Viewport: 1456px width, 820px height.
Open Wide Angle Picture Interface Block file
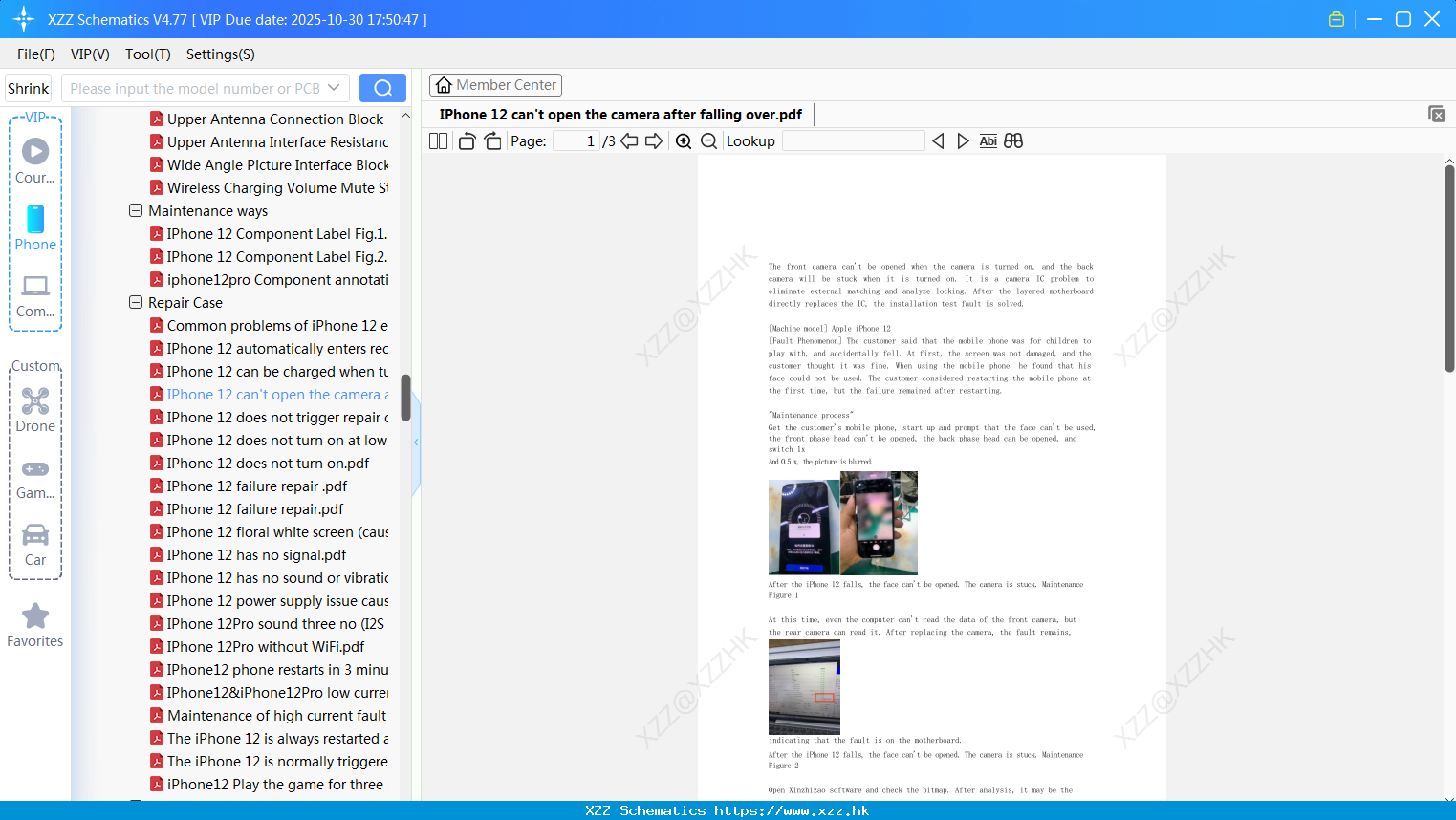point(270,164)
